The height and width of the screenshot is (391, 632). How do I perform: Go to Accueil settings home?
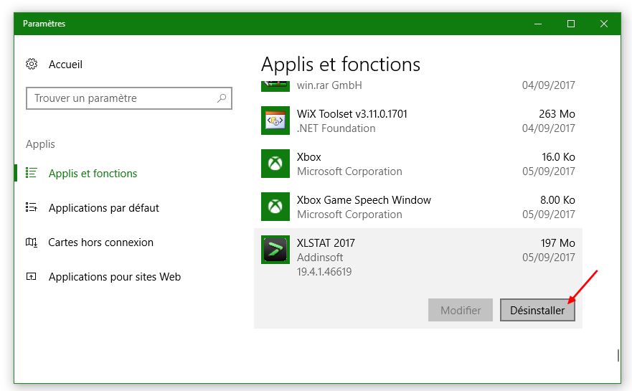point(65,65)
